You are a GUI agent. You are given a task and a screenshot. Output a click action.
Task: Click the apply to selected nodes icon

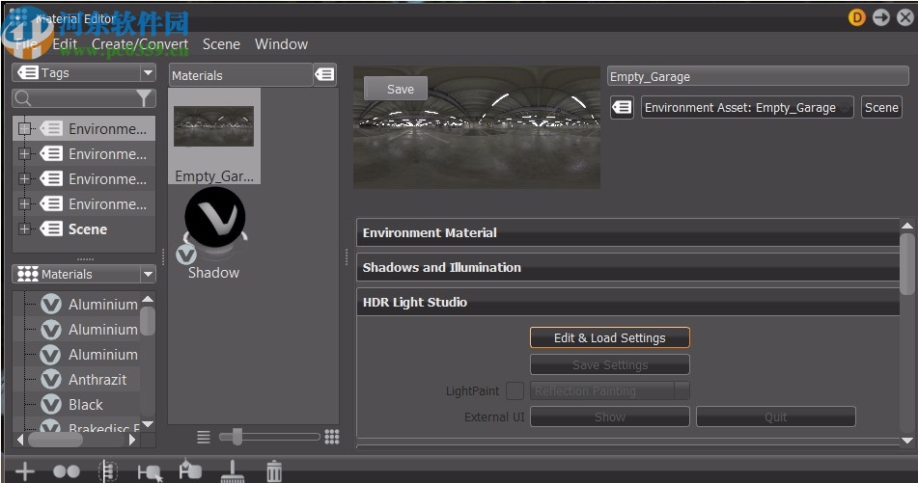click(x=150, y=471)
